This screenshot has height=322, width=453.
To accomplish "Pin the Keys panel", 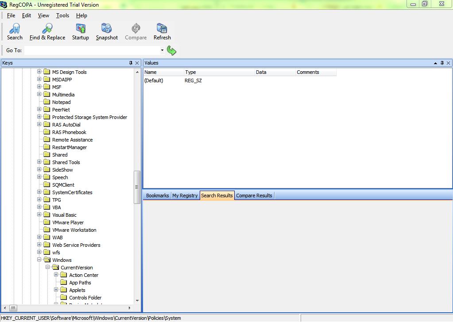I will coord(131,63).
